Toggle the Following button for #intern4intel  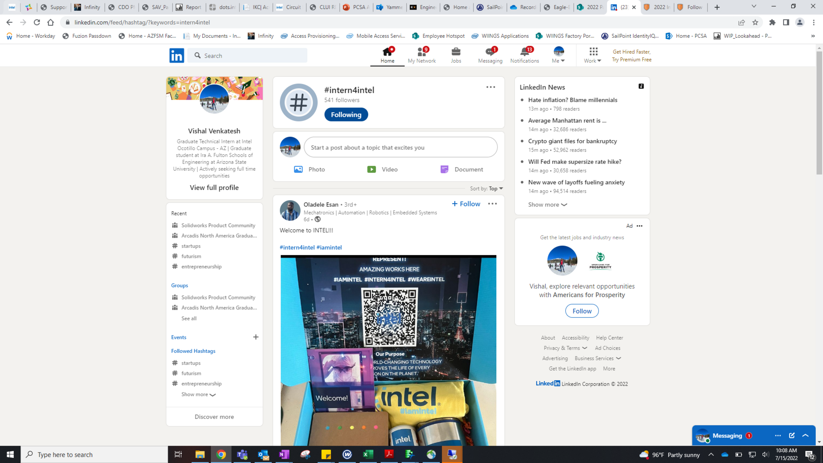pyautogui.click(x=346, y=115)
